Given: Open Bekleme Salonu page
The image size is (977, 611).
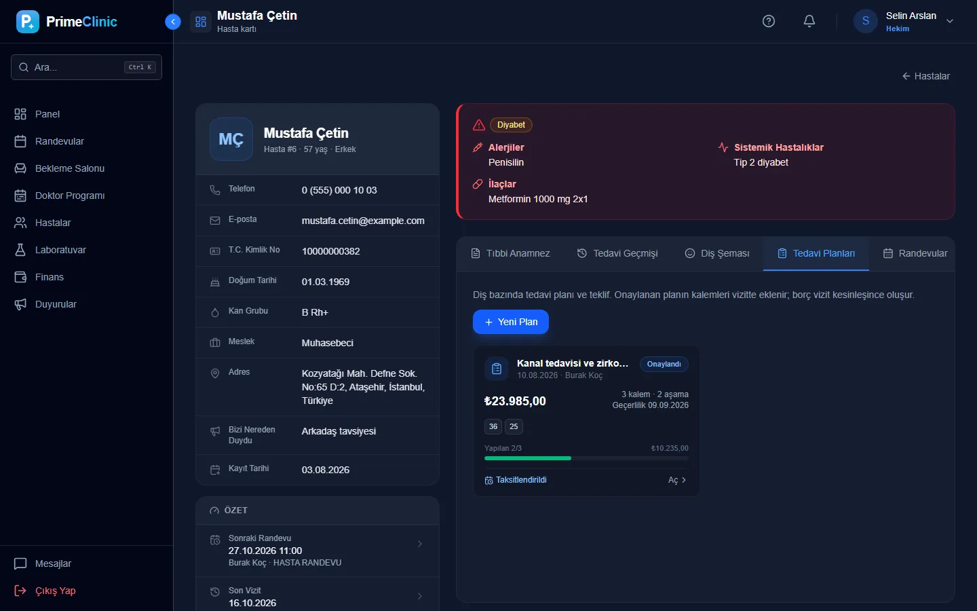Looking at the screenshot, I should click(x=86, y=168).
